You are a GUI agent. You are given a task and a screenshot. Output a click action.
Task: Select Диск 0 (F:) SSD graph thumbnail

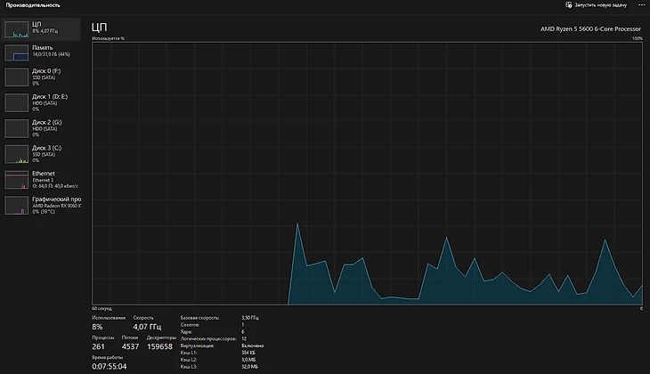(x=17, y=77)
